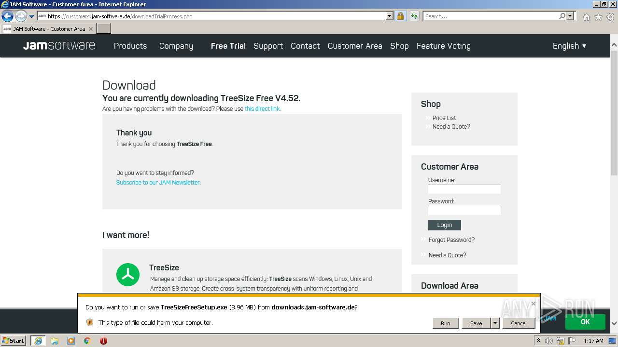Image resolution: width=618 pixels, height=347 pixels.
Task: Click the compatibility refresh icon beside address bar
Action: [x=414, y=16]
